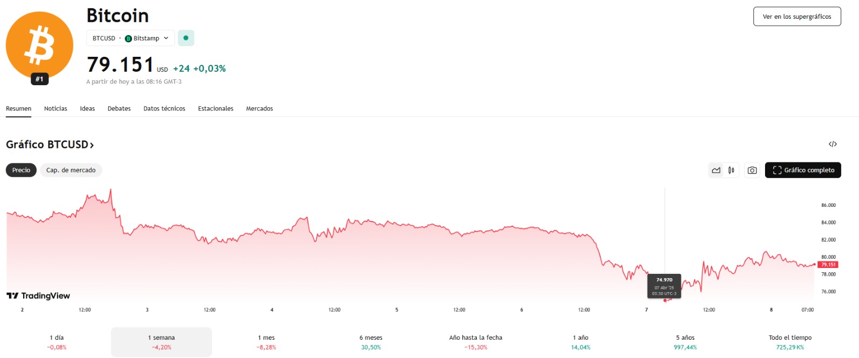
Task: Select the Todo el tiempo range
Action: pos(790,342)
